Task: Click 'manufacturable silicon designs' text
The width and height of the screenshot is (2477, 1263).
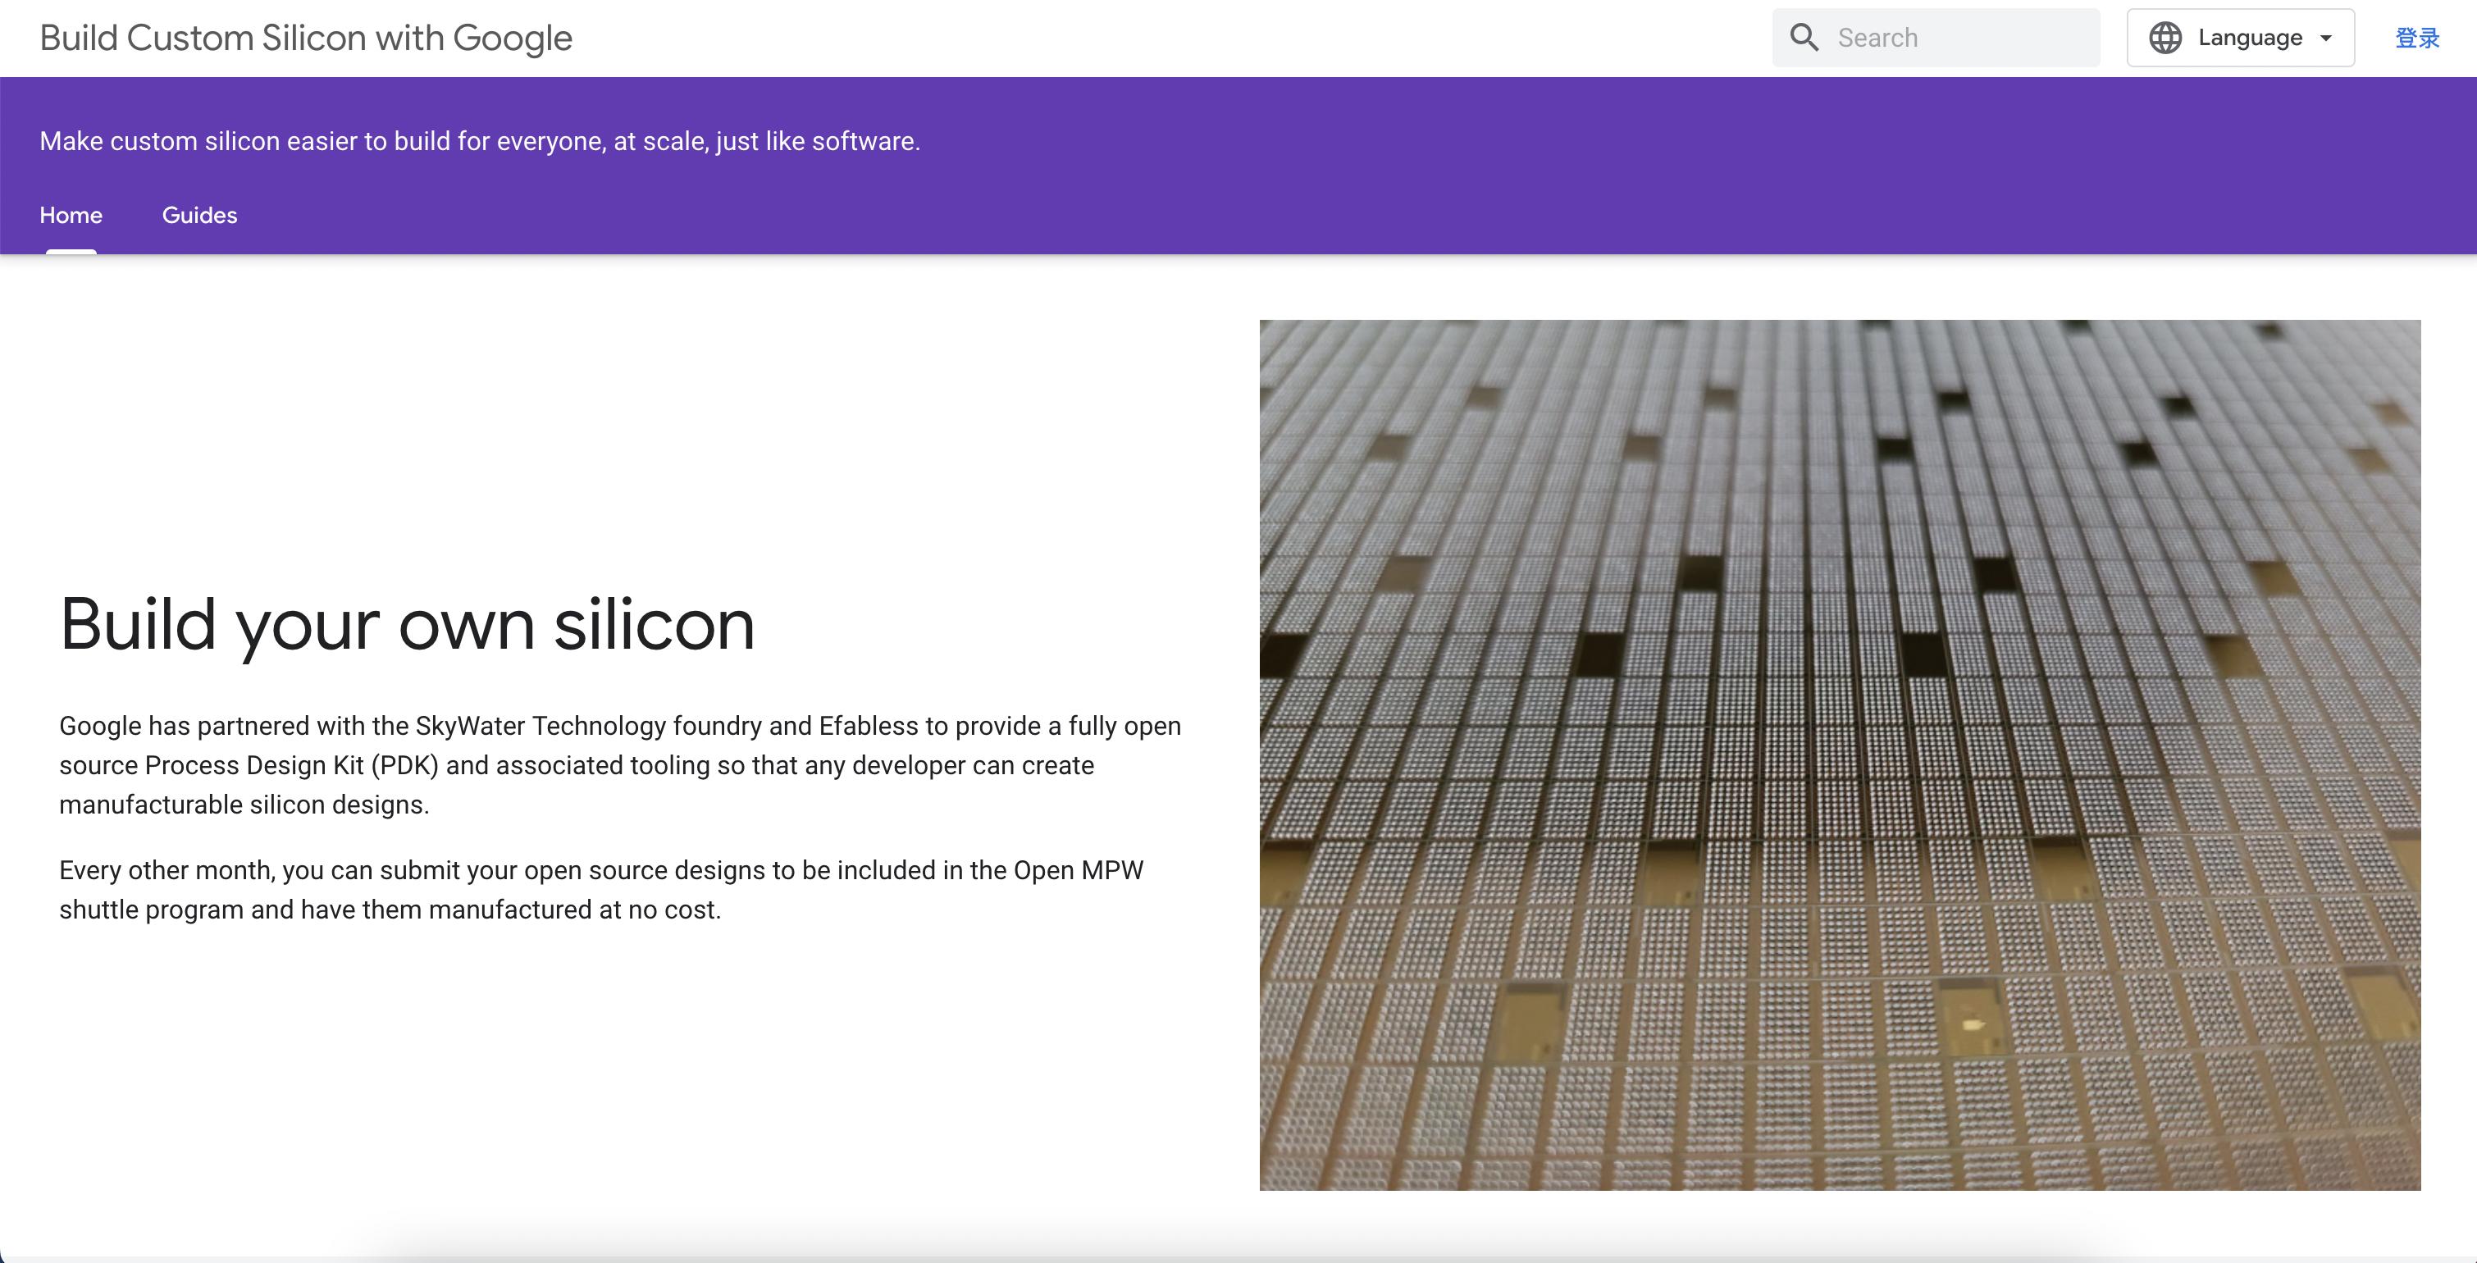Action: pyautogui.click(x=244, y=805)
